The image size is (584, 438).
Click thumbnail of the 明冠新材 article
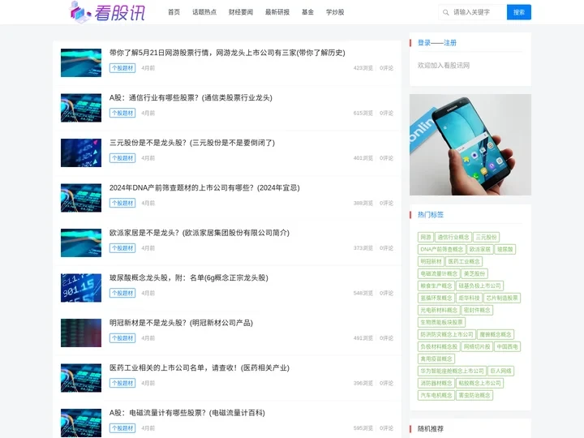click(x=81, y=333)
